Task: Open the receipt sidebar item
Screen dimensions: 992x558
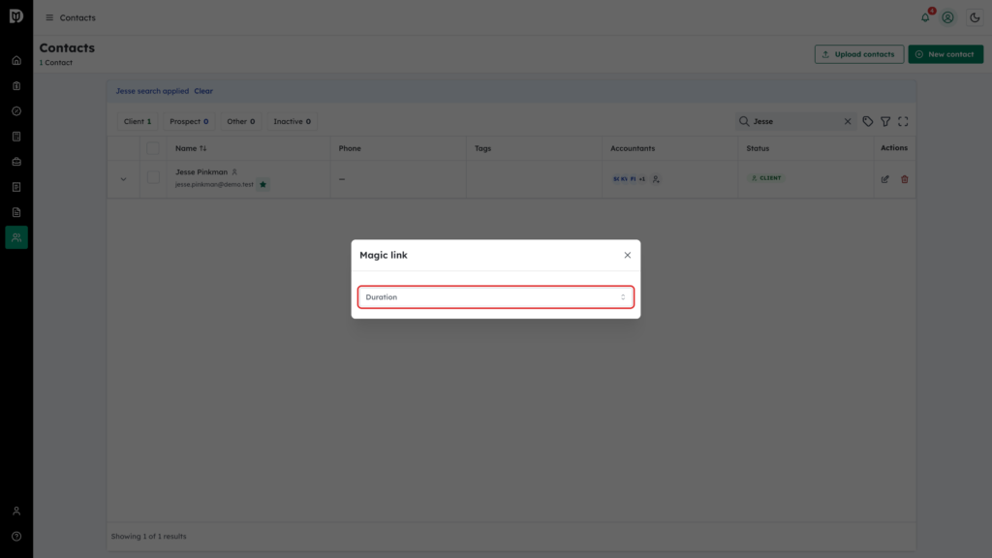Action: 16,187
